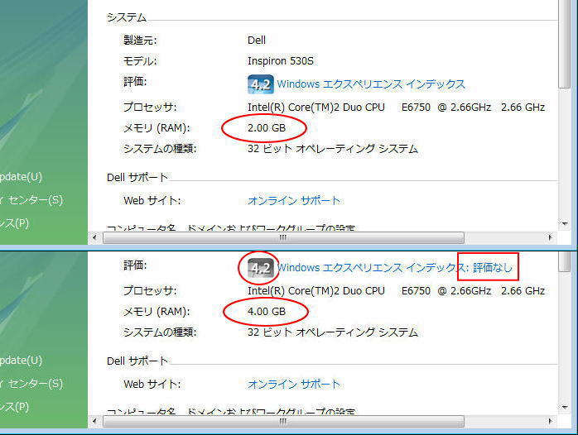Click the モデル: label
The height and width of the screenshot is (435, 578).
click(140, 61)
